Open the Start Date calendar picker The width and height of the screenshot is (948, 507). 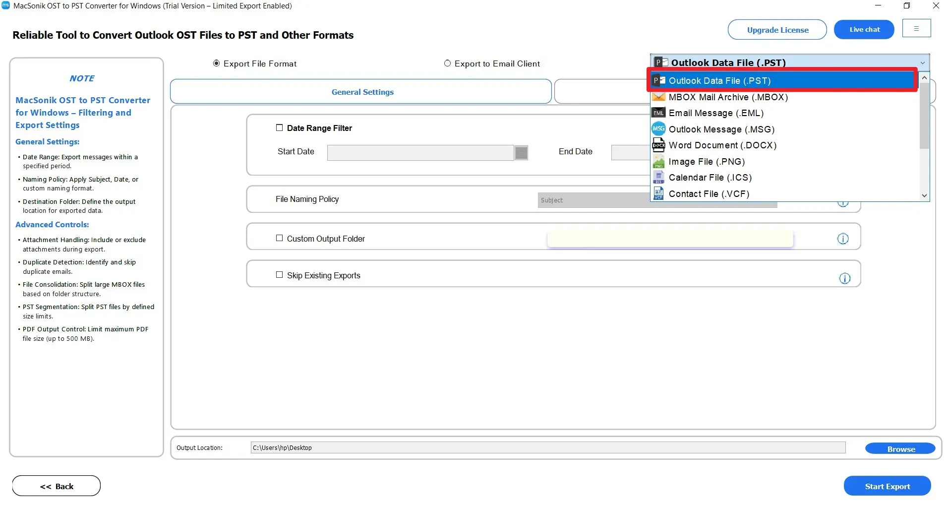pyautogui.click(x=521, y=152)
